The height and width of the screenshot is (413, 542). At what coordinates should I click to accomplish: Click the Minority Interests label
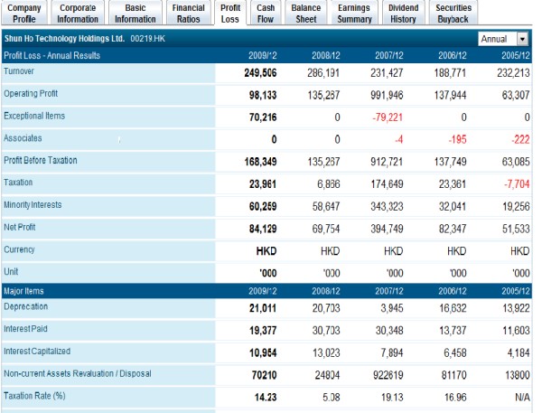coord(33,205)
